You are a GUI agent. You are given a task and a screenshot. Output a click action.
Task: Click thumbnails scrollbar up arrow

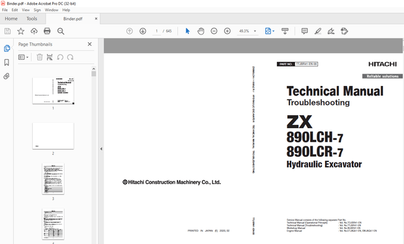click(x=94, y=69)
